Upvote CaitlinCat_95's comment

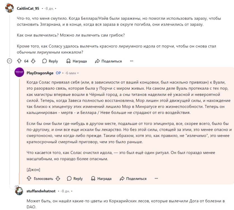click(19, 61)
